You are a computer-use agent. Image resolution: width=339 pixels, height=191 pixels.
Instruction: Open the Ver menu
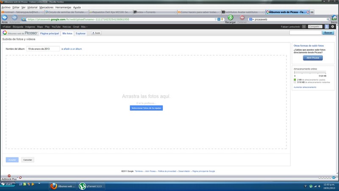pos(23,7)
